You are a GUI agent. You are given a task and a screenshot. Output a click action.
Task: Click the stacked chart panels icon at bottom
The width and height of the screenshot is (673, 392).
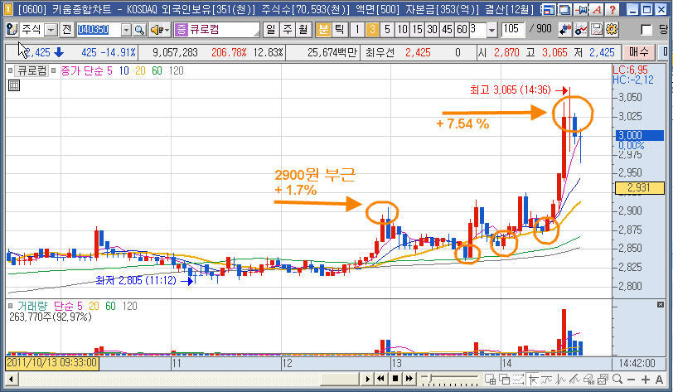click(x=603, y=379)
